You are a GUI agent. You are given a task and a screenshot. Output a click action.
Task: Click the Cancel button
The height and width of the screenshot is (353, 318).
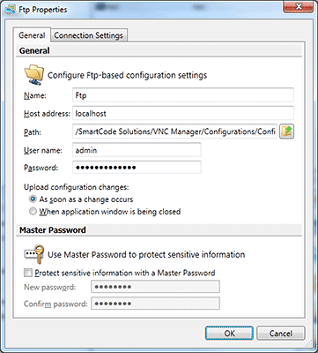click(281, 334)
